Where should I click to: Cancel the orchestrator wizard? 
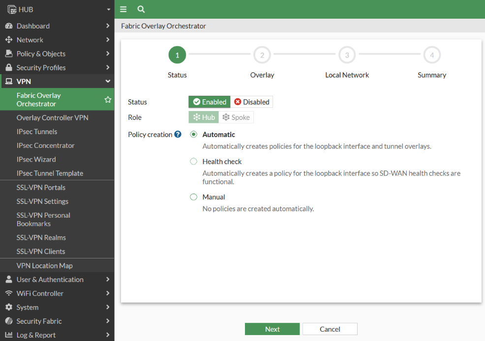click(x=330, y=329)
